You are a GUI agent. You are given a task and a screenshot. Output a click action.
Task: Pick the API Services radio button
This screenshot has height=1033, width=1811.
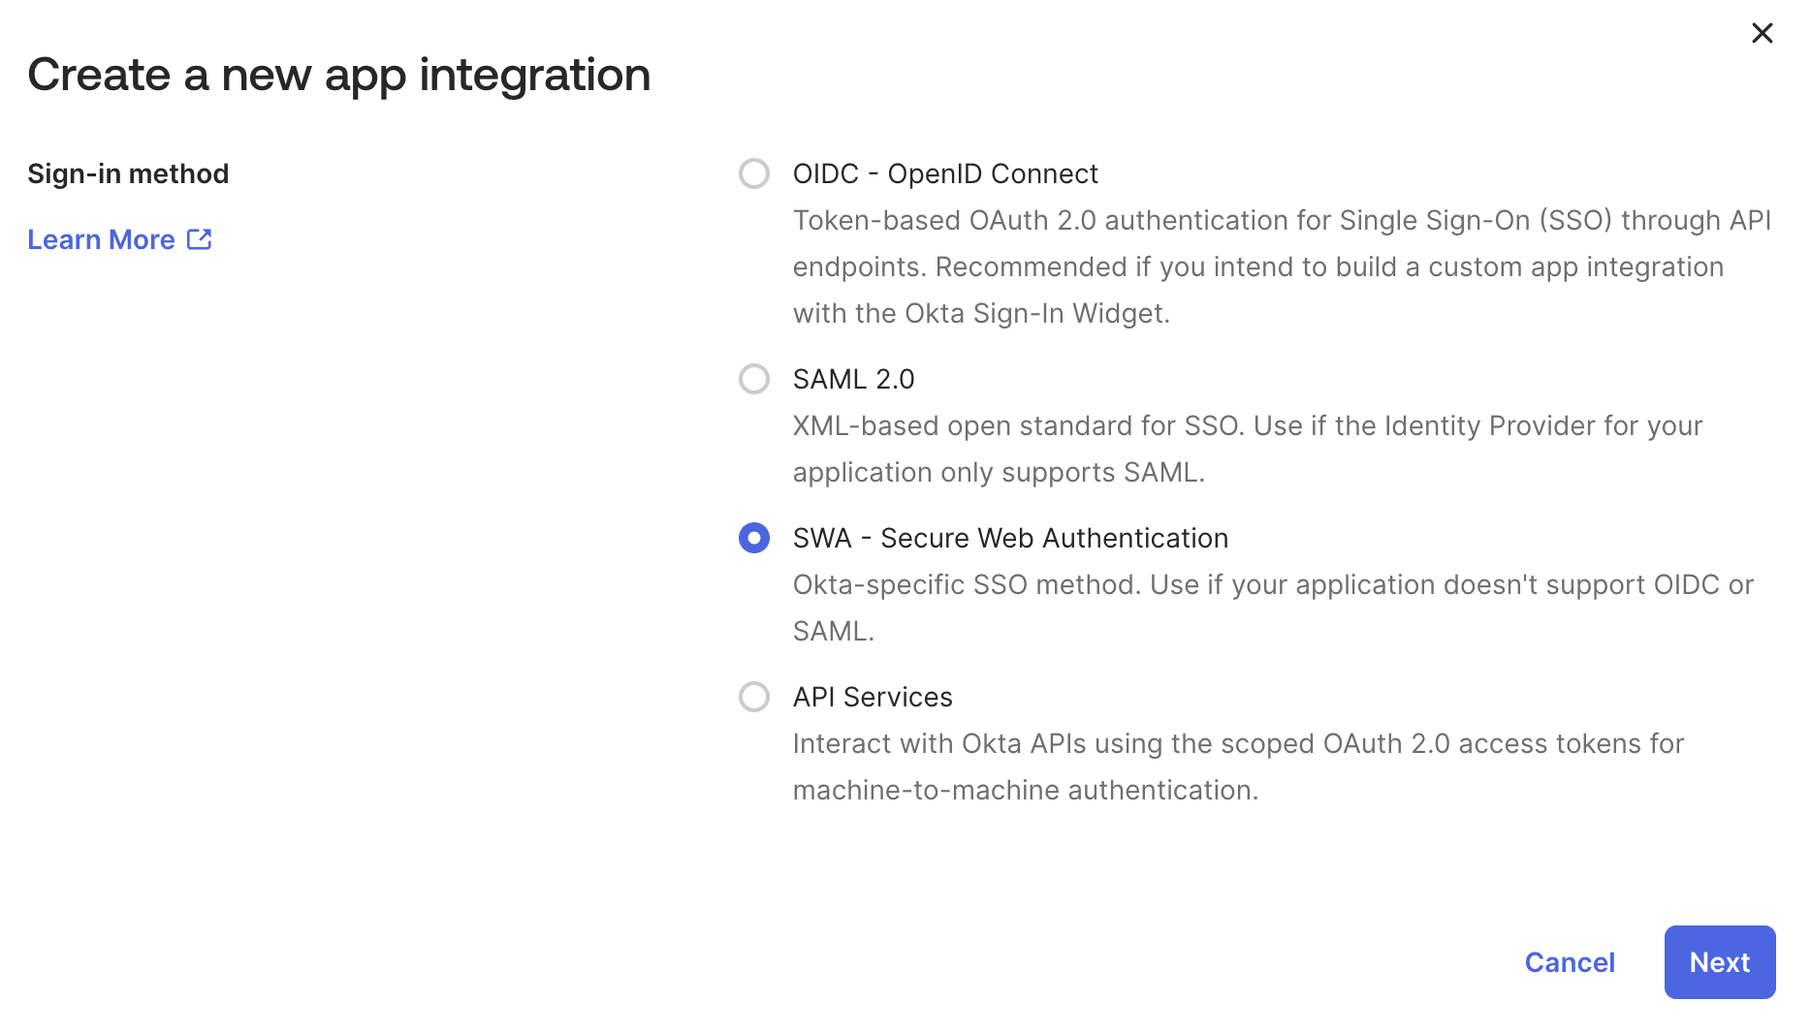pyautogui.click(x=753, y=697)
